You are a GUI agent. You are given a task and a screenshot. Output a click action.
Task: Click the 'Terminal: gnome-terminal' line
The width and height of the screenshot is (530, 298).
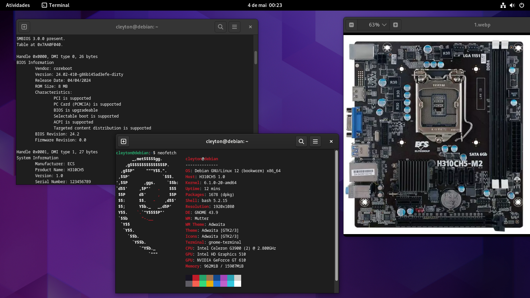pos(213,242)
